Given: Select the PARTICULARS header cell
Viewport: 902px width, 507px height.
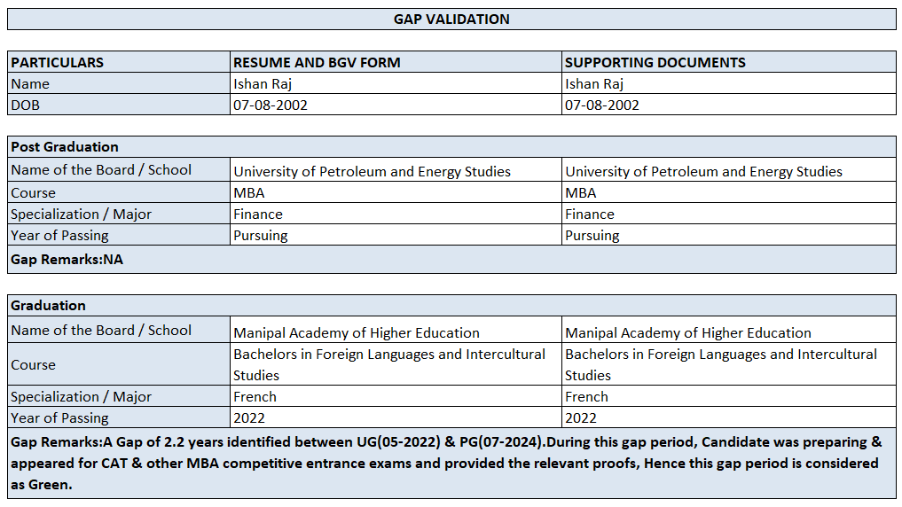Looking at the screenshot, I should [119, 62].
